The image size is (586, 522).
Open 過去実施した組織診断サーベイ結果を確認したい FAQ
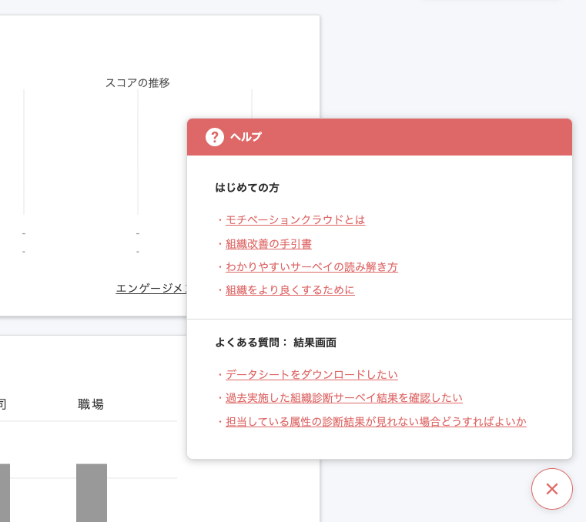point(343,398)
